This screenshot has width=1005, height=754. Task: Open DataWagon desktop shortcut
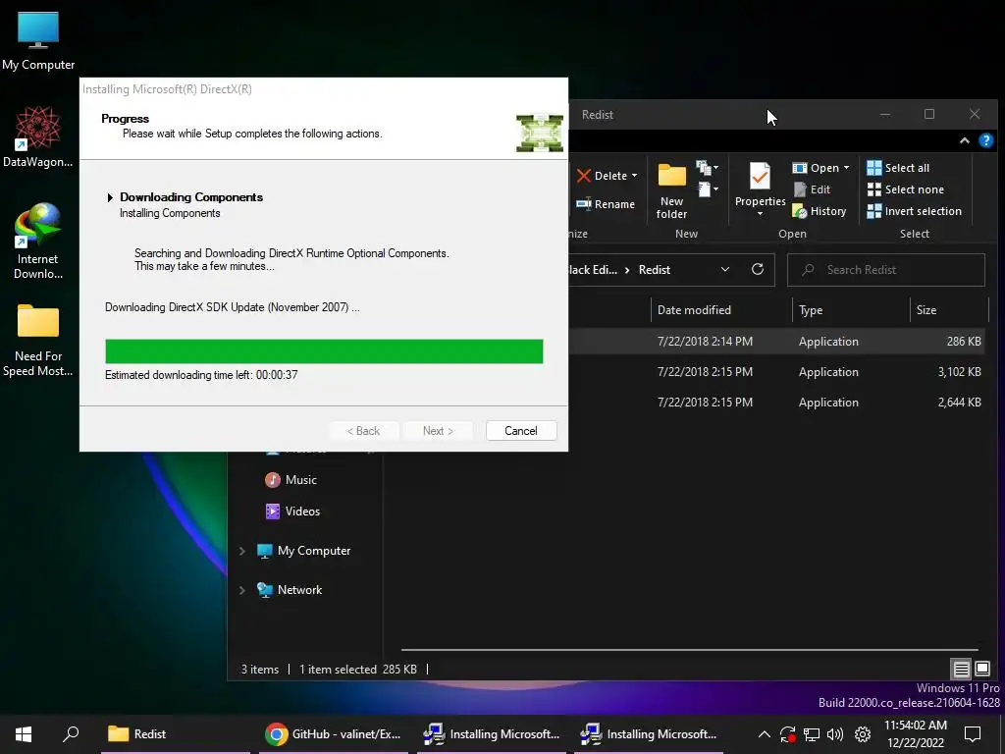[38, 137]
